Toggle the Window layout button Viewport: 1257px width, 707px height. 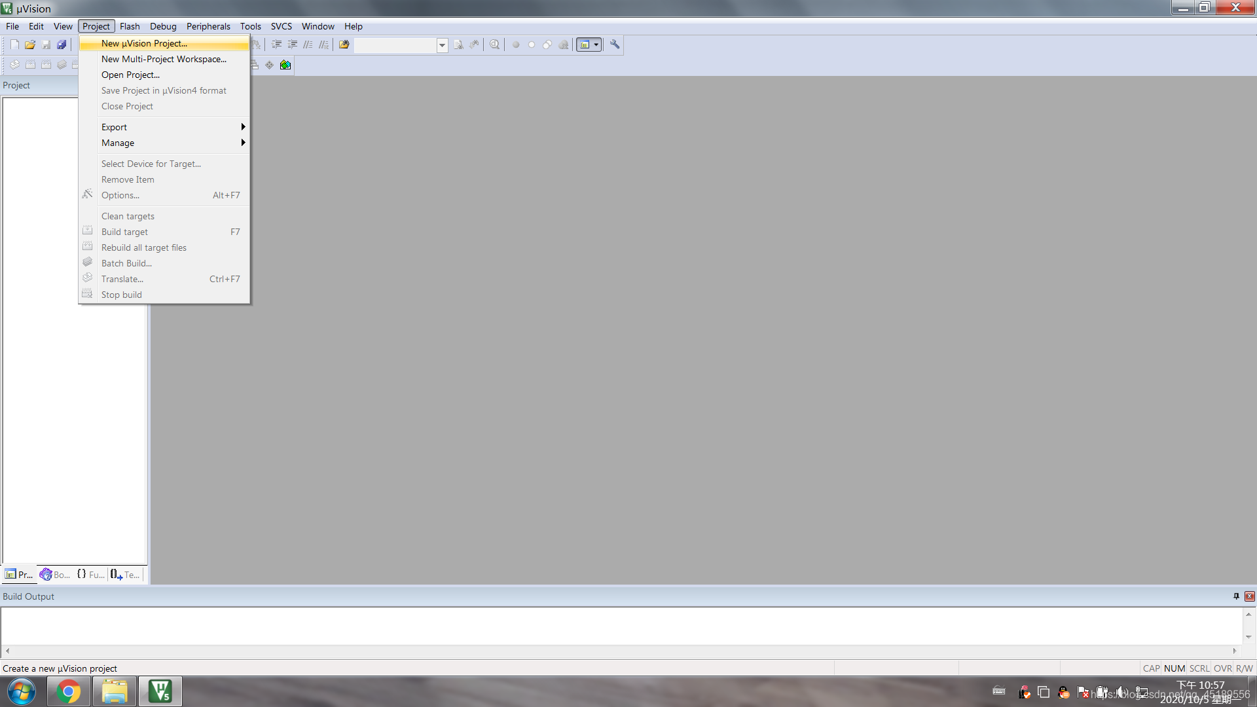coord(585,45)
